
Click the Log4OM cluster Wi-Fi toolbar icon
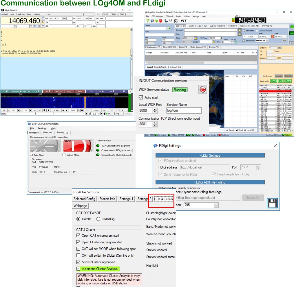148,21
